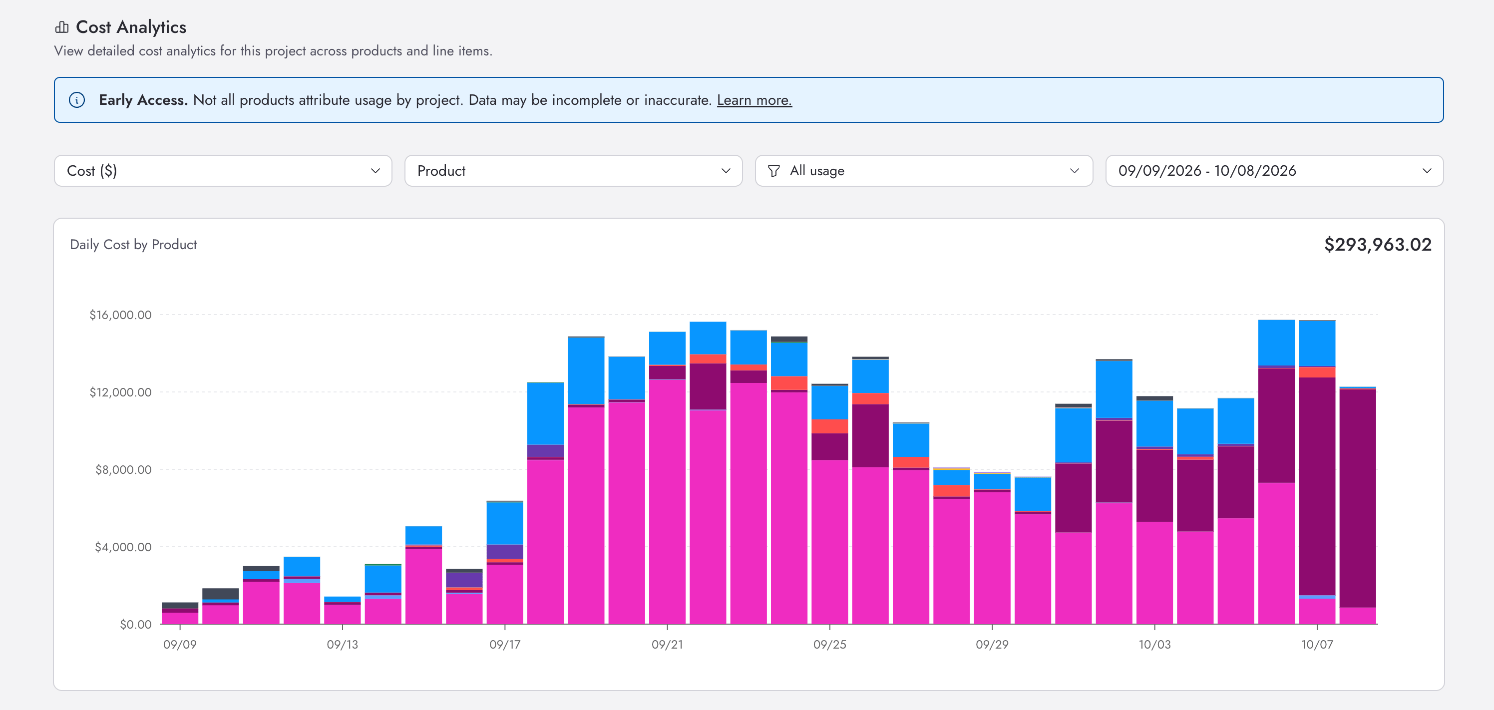Click the $8,000.00 axis label
1494x710 pixels.
(123, 469)
